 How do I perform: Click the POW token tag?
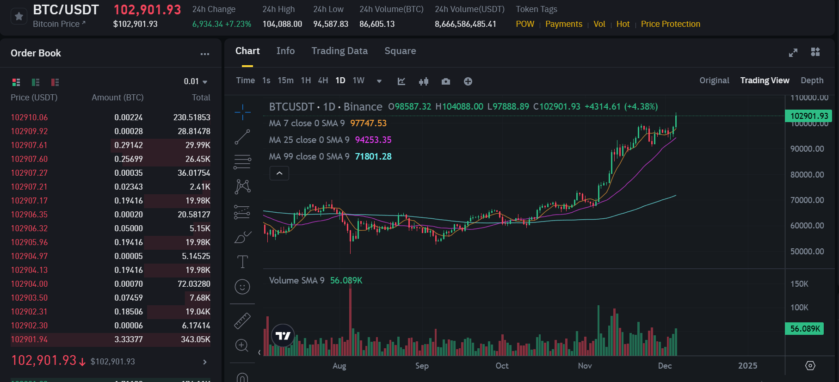point(525,24)
